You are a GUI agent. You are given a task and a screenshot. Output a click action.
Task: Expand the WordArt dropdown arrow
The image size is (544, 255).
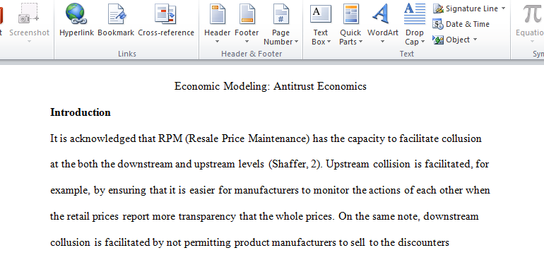click(383, 42)
